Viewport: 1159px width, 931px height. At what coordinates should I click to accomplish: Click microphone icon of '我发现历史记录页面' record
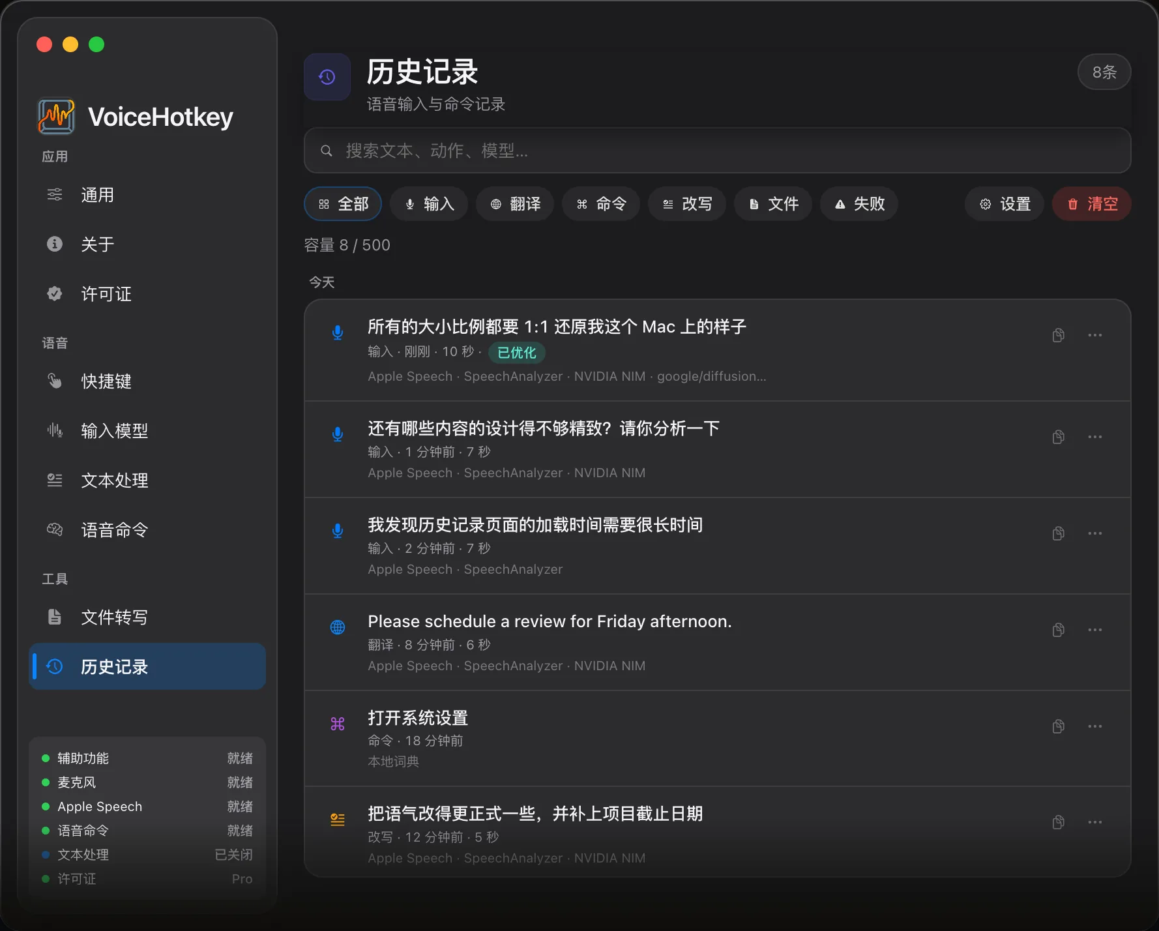(x=338, y=531)
